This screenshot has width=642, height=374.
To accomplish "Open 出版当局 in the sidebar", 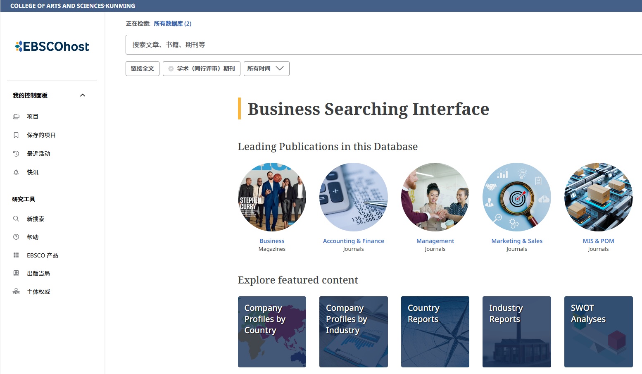I will point(38,274).
